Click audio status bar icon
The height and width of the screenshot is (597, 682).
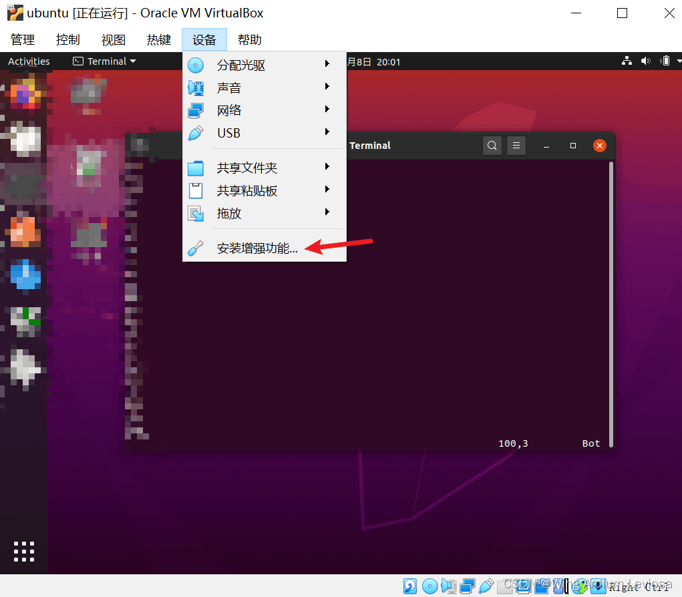(x=448, y=586)
